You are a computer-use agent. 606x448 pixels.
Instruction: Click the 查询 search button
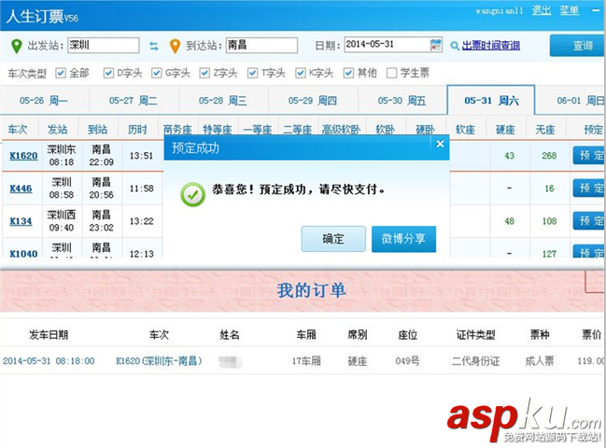(x=577, y=46)
